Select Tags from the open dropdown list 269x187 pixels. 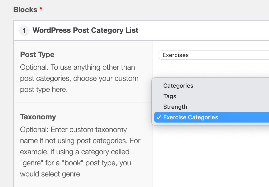tap(170, 96)
